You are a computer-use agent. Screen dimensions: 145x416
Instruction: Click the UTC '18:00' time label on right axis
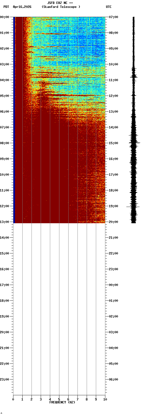click(x=113, y=190)
